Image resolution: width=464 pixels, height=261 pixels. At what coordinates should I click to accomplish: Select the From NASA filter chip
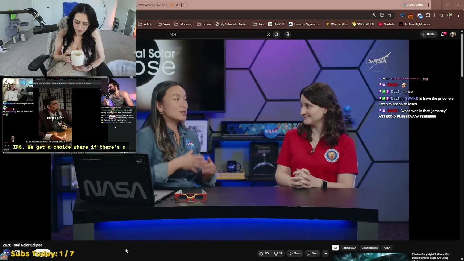click(x=349, y=248)
